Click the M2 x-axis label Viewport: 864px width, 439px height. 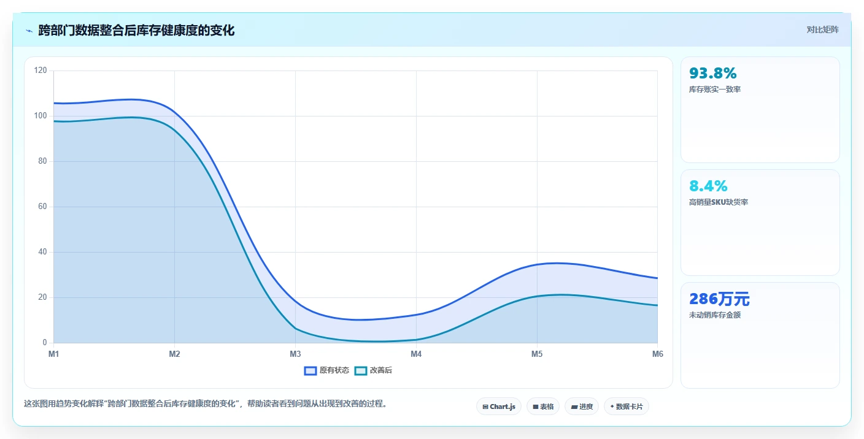click(174, 354)
